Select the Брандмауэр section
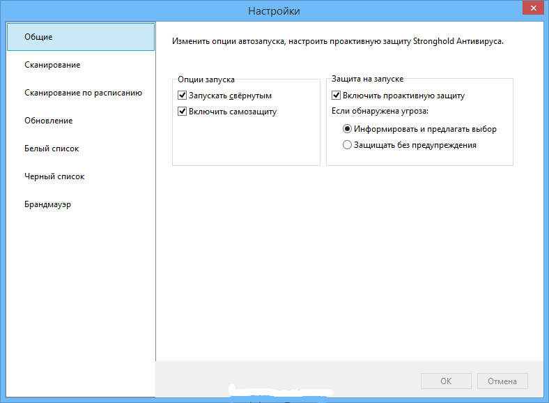 pos(81,204)
